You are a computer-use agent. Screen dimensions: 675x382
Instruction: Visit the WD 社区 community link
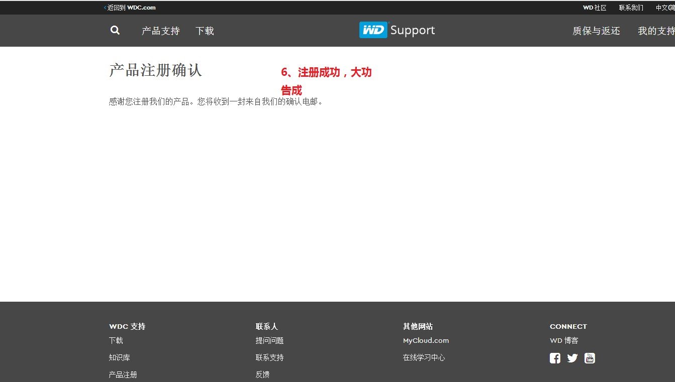coord(595,8)
